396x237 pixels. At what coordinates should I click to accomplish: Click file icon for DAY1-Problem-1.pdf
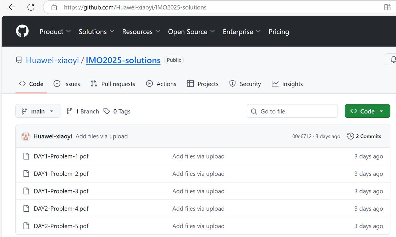click(26, 156)
